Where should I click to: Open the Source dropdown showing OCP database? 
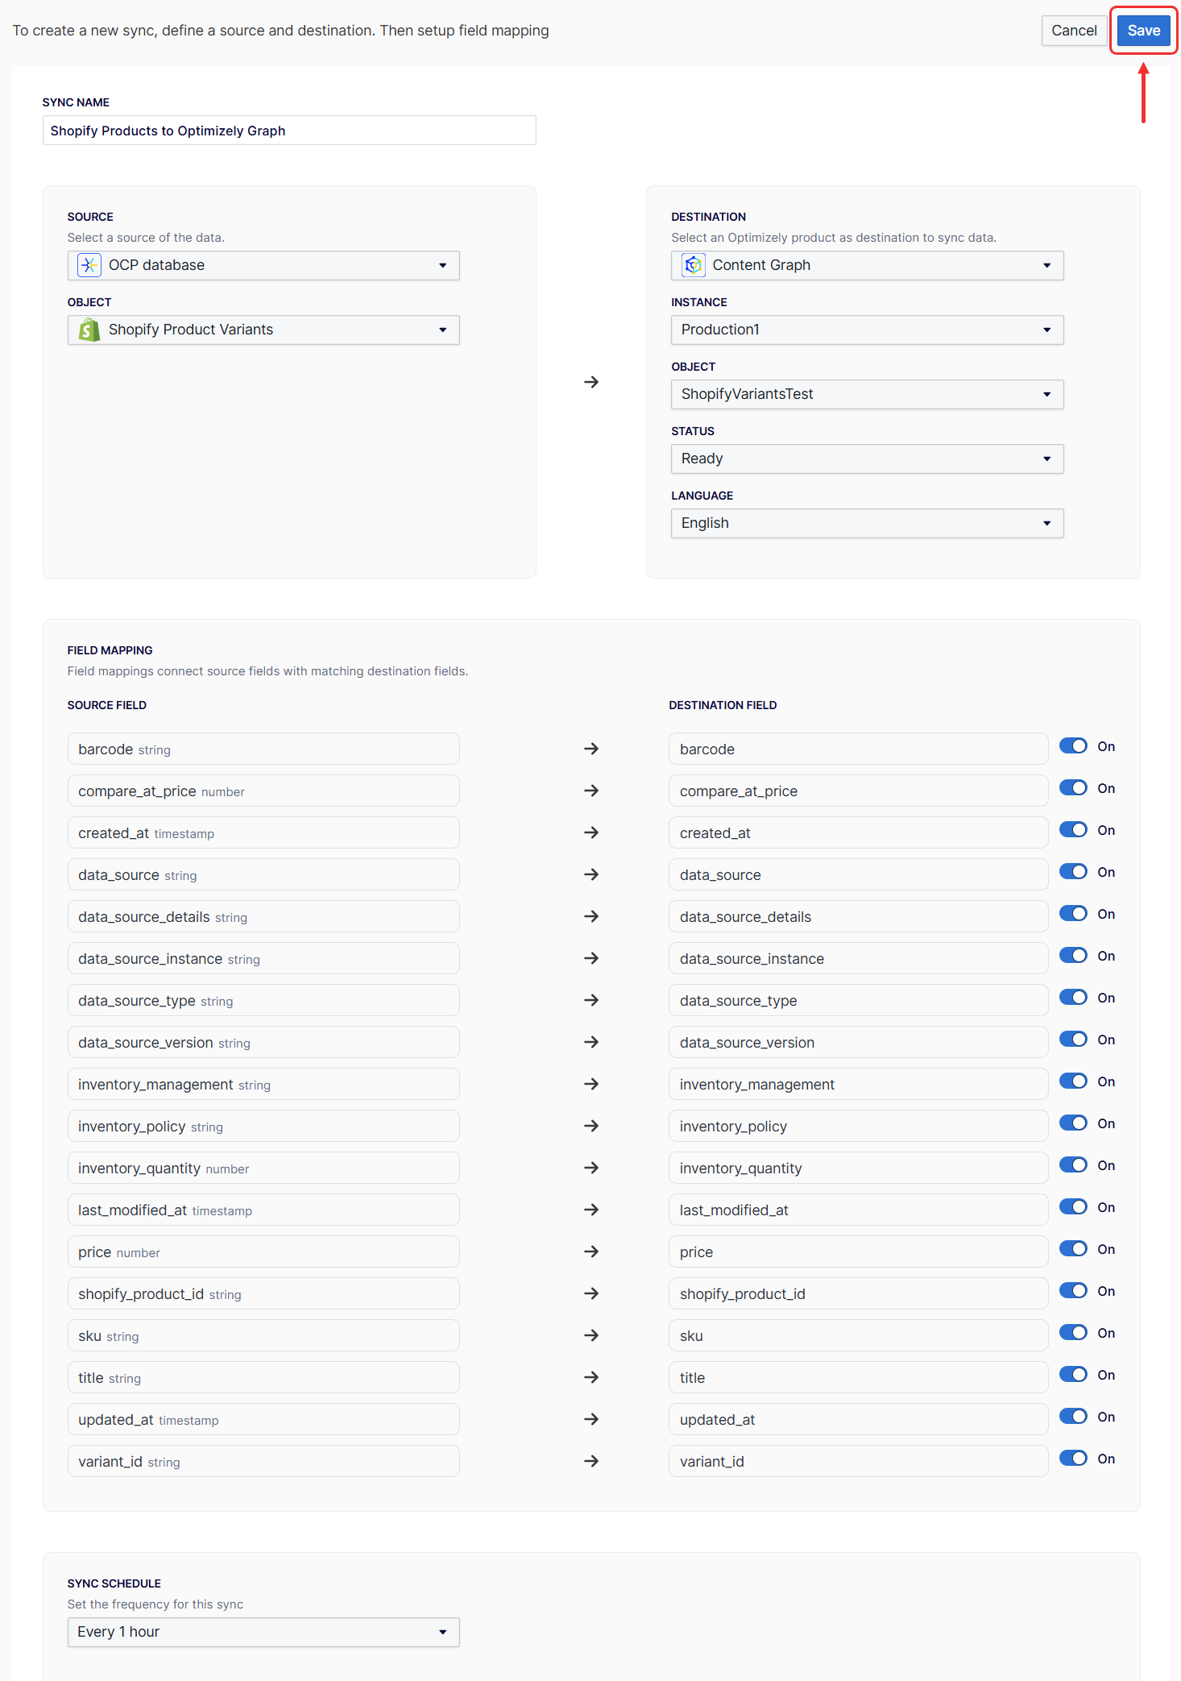(263, 265)
